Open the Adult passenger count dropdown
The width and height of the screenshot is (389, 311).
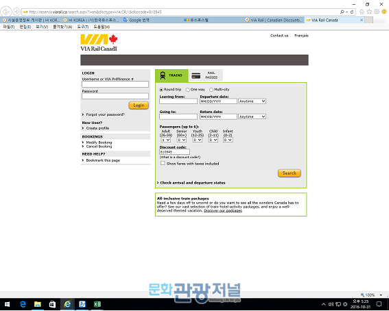pyautogui.click(x=166, y=140)
